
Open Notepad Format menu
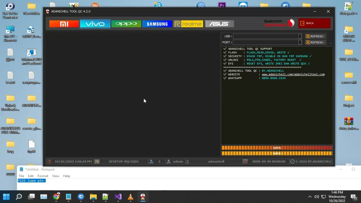(x=43, y=176)
